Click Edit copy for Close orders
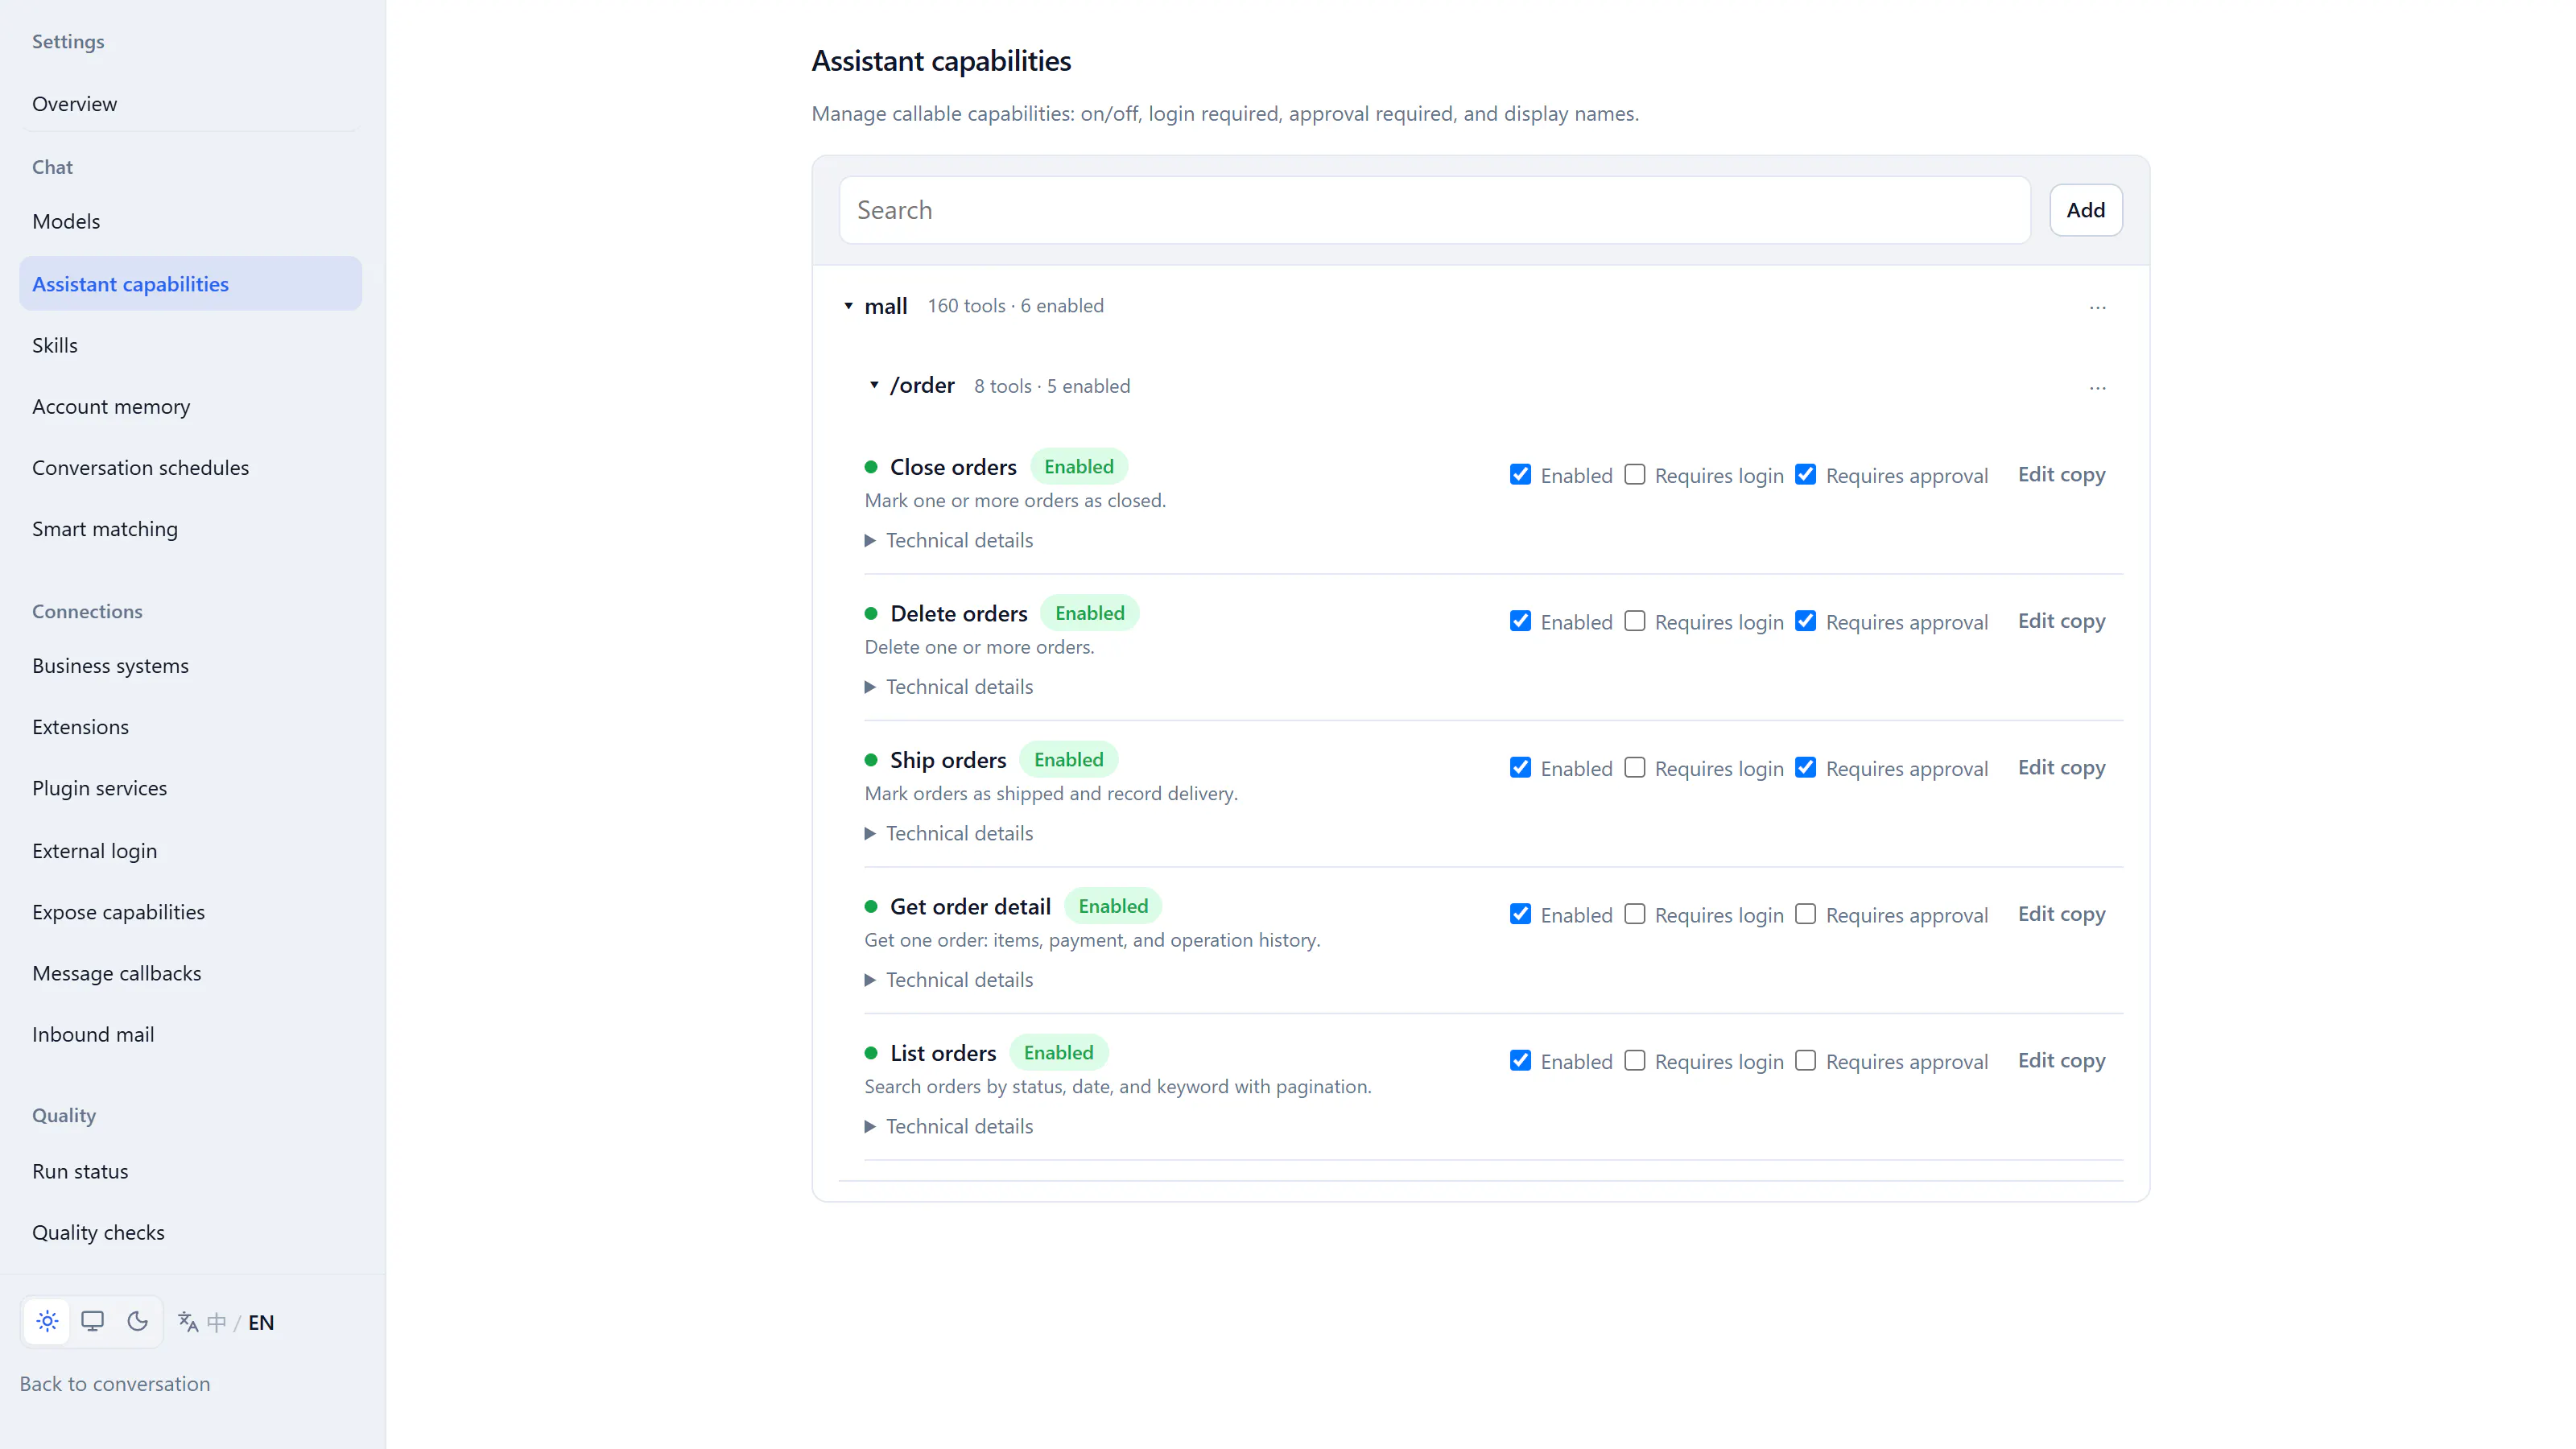 [x=2061, y=475]
